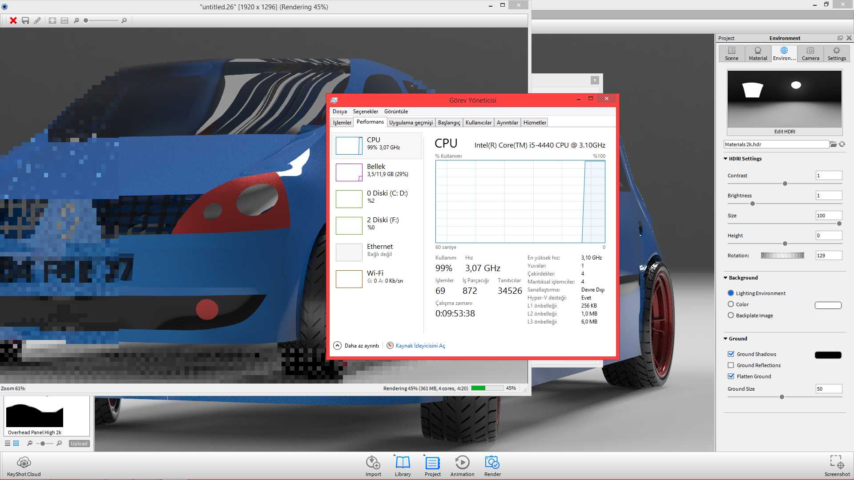This screenshot has width=854, height=480.
Task: Open KeyShot Cloud
Action: pyautogui.click(x=24, y=466)
